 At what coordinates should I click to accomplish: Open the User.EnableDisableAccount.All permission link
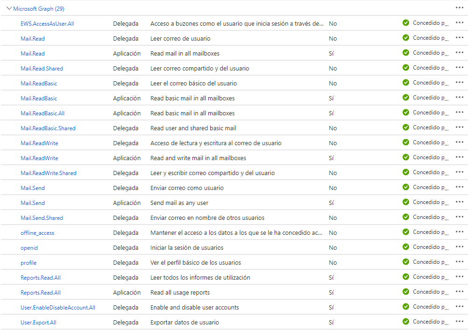[58, 308]
